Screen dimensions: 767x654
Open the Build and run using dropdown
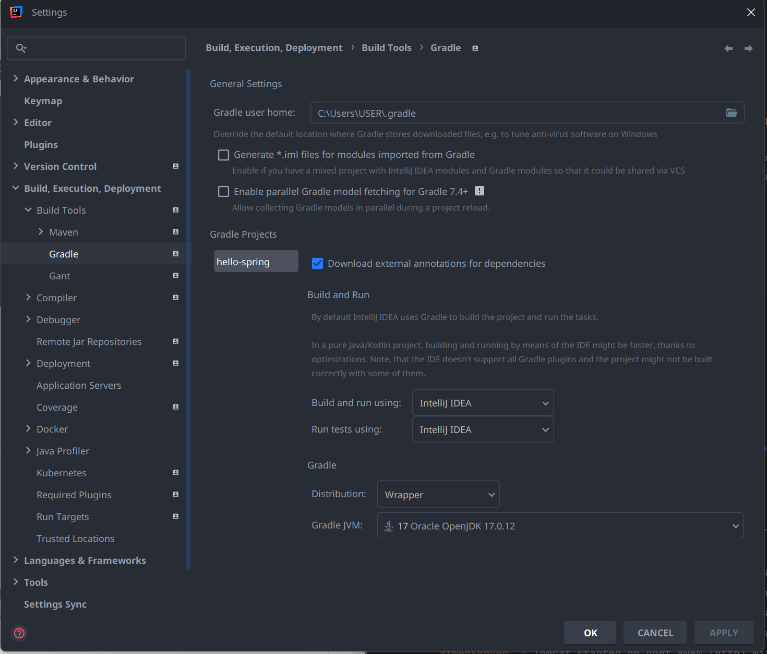(483, 403)
